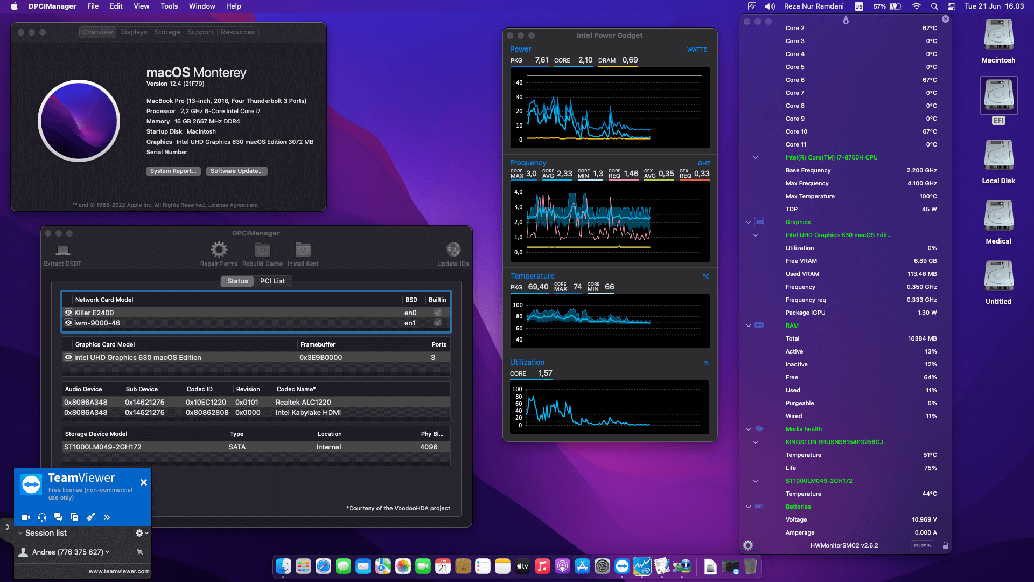
Task: Toggle eye icon for Intel UHD Graphics 630
Action: pyautogui.click(x=68, y=357)
